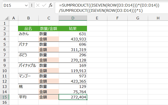This screenshot has width=168, height=105.
Task: Click cell with value 296
Action: pos(73,55)
